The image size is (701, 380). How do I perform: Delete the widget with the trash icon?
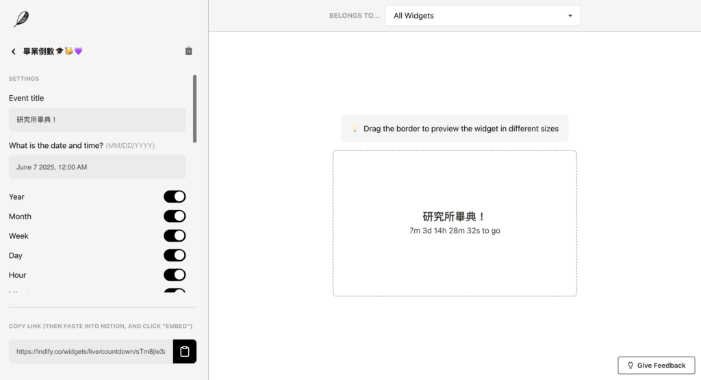[189, 51]
